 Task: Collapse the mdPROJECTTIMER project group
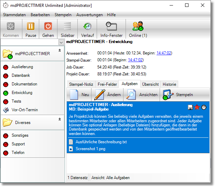[x=60, y=51]
